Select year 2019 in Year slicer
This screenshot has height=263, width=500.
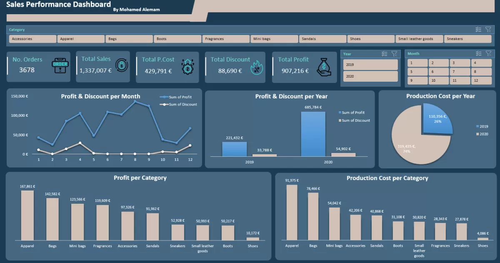370,65
